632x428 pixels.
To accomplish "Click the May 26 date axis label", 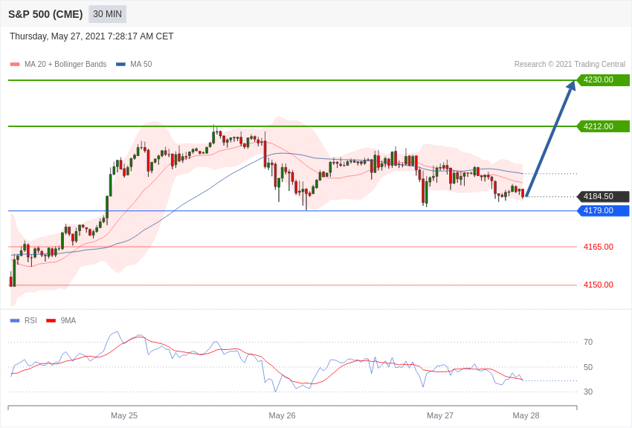I will [282, 415].
